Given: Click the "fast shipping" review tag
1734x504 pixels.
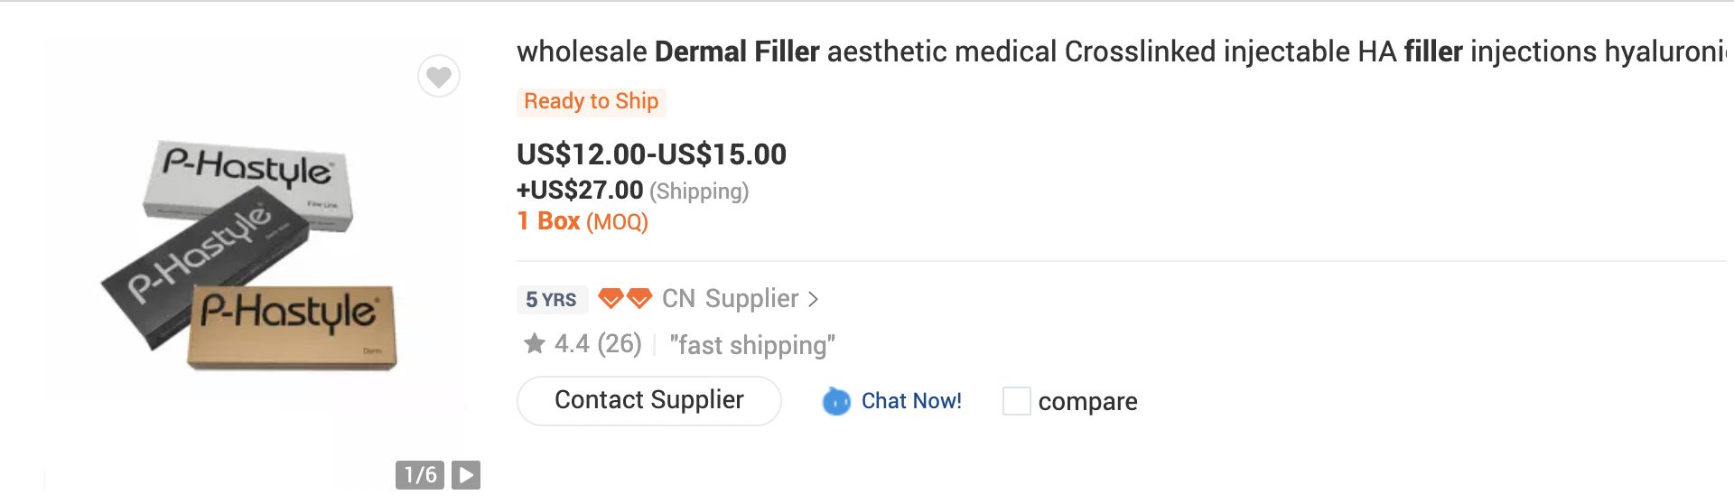Looking at the screenshot, I should click(752, 345).
